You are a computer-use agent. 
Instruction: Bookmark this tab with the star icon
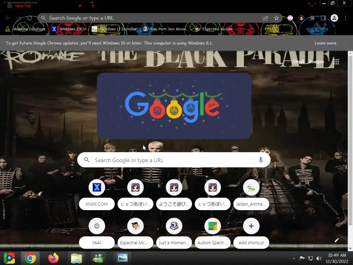tap(276, 18)
